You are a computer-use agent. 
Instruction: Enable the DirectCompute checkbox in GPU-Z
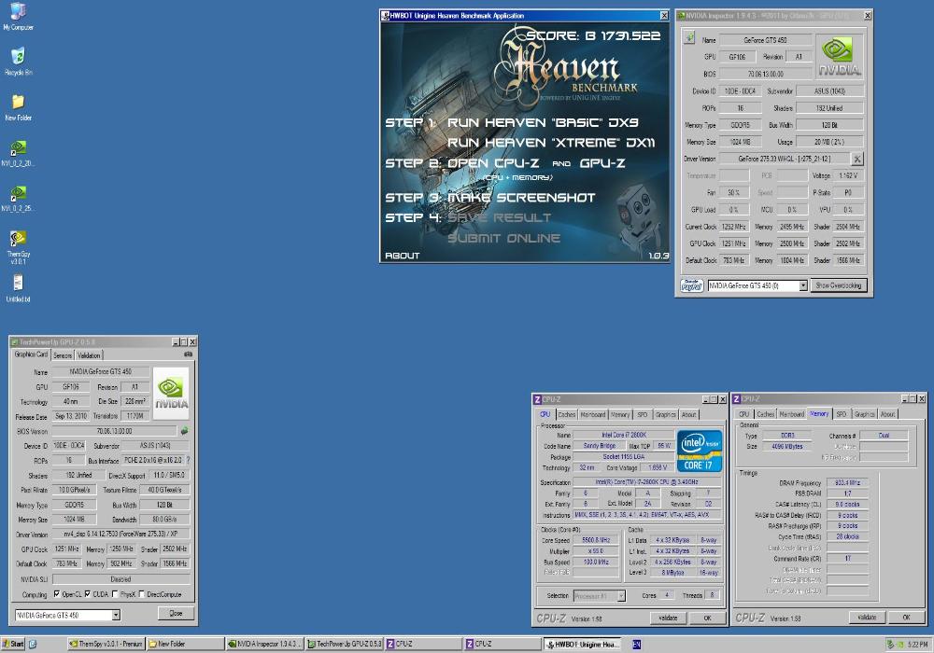point(142,594)
